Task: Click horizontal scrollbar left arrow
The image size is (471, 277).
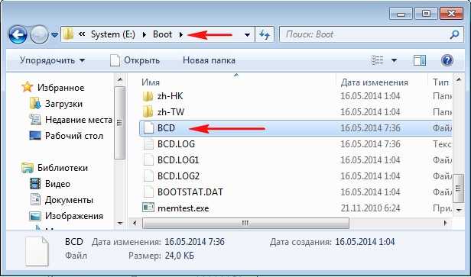Action: click(135, 223)
